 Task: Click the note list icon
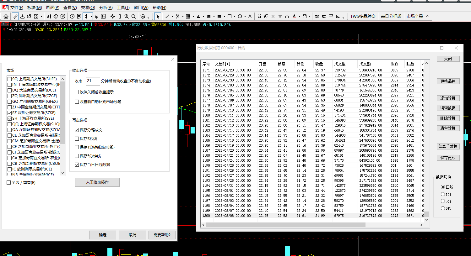pos(79,16)
